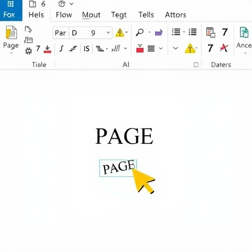
Task: Click the Page document icon
Action: click(11, 32)
